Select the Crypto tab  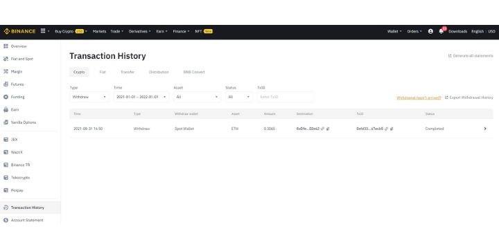click(79, 72)
